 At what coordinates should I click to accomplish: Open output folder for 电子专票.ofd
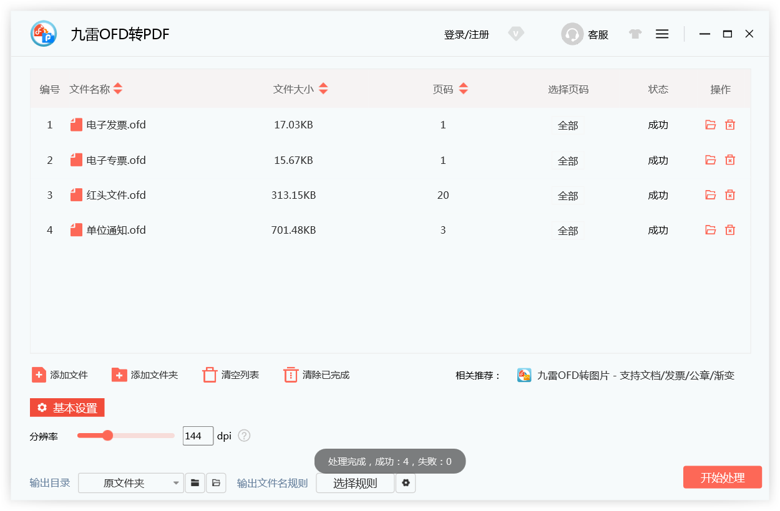pyautogui.click(x=710, y=160)
